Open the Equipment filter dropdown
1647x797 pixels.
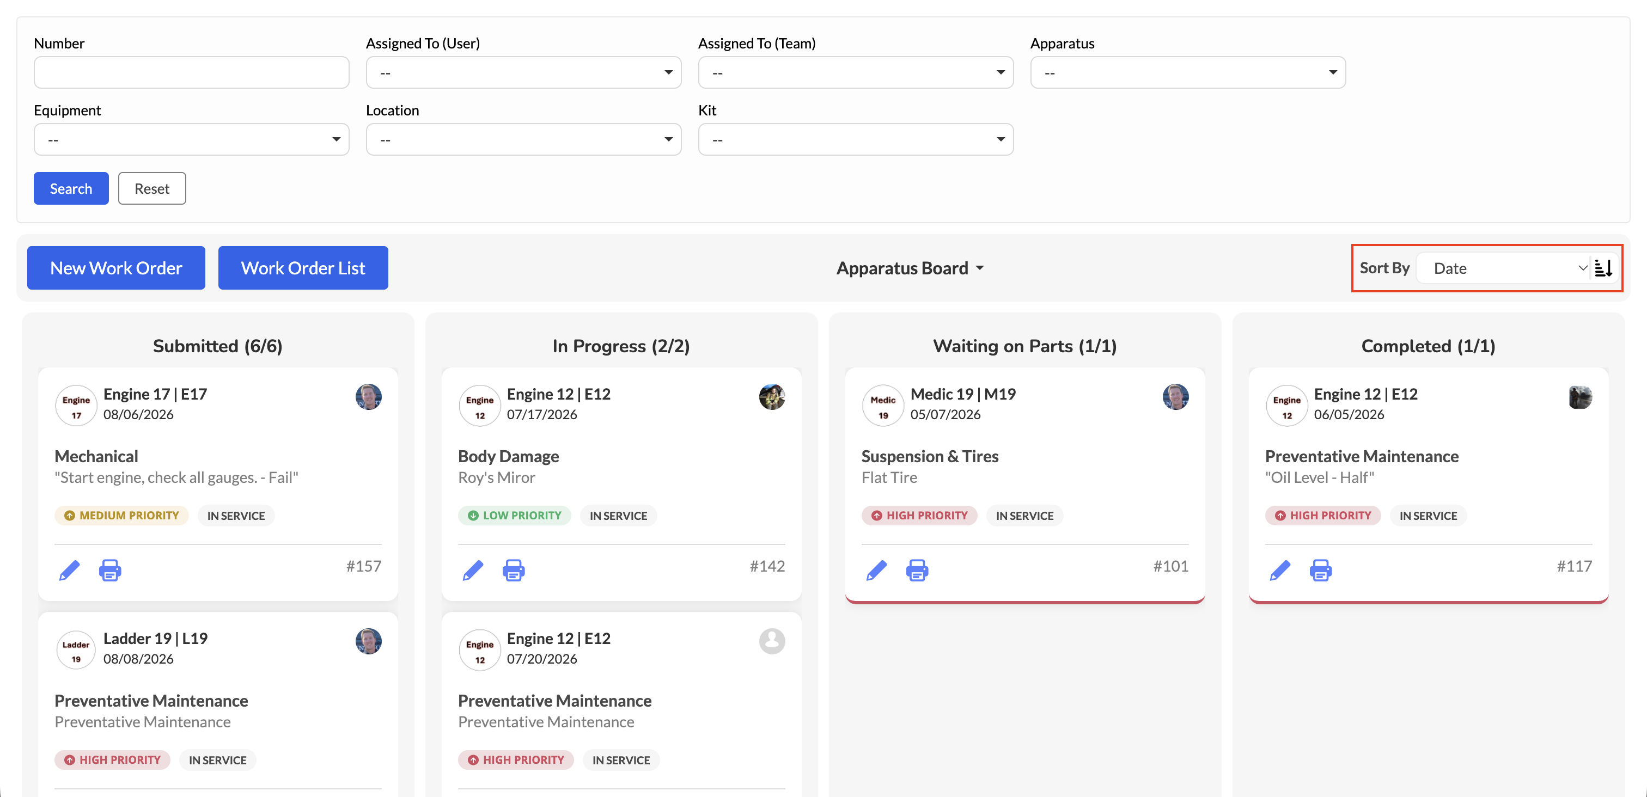(191, 139)
